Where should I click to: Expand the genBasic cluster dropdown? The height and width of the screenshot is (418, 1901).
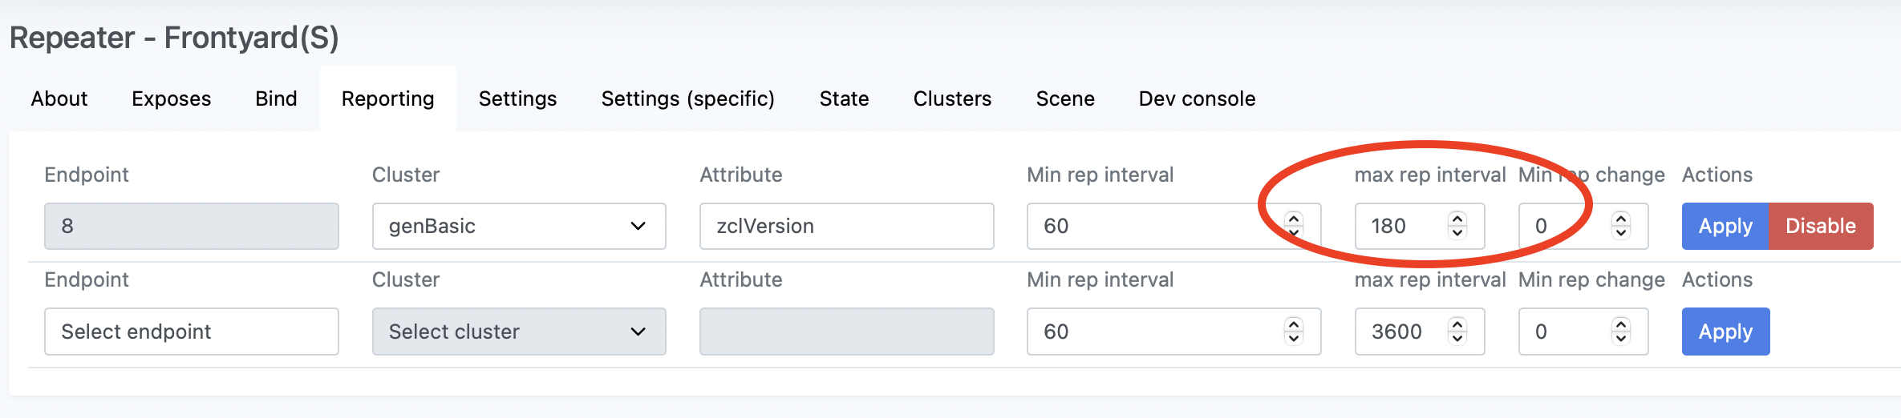point(518,226)
